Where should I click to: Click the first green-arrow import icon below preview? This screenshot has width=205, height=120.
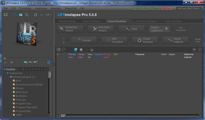coord(26,62)
